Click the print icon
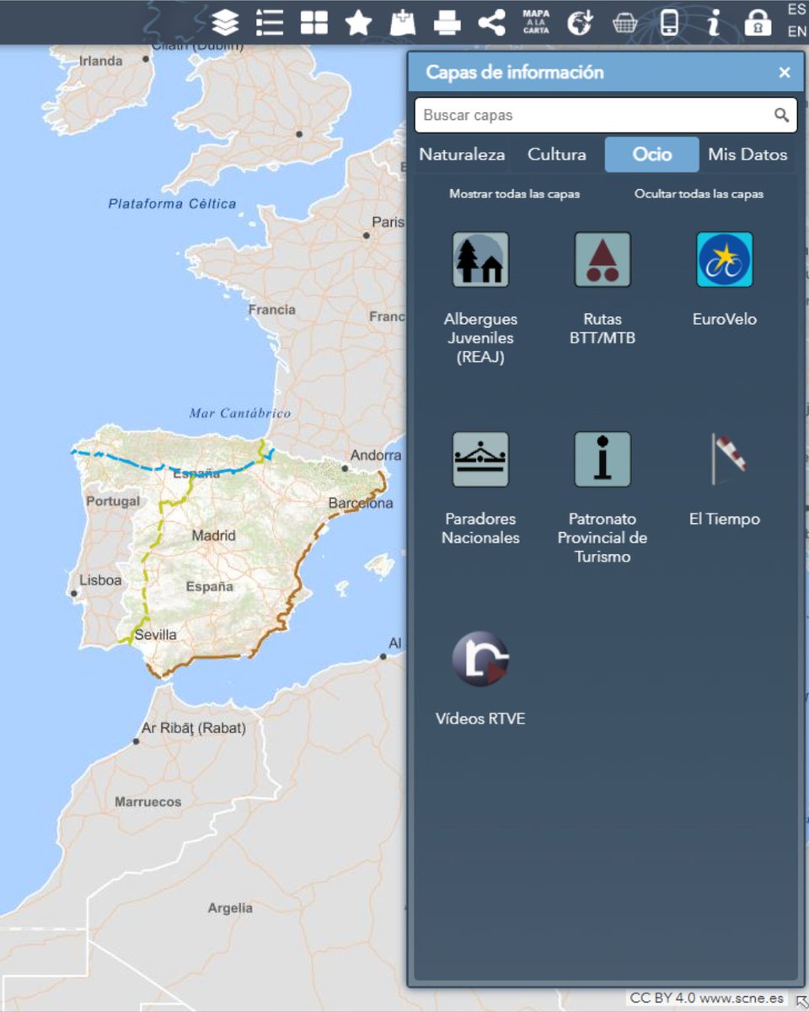The width and height of the screenshot is (809, 1012). pos(447,23)
